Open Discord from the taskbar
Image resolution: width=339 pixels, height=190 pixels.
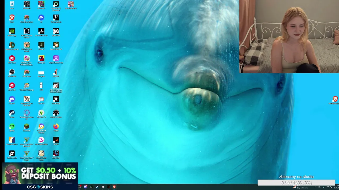pyautogui.click(x=85, y=187)
